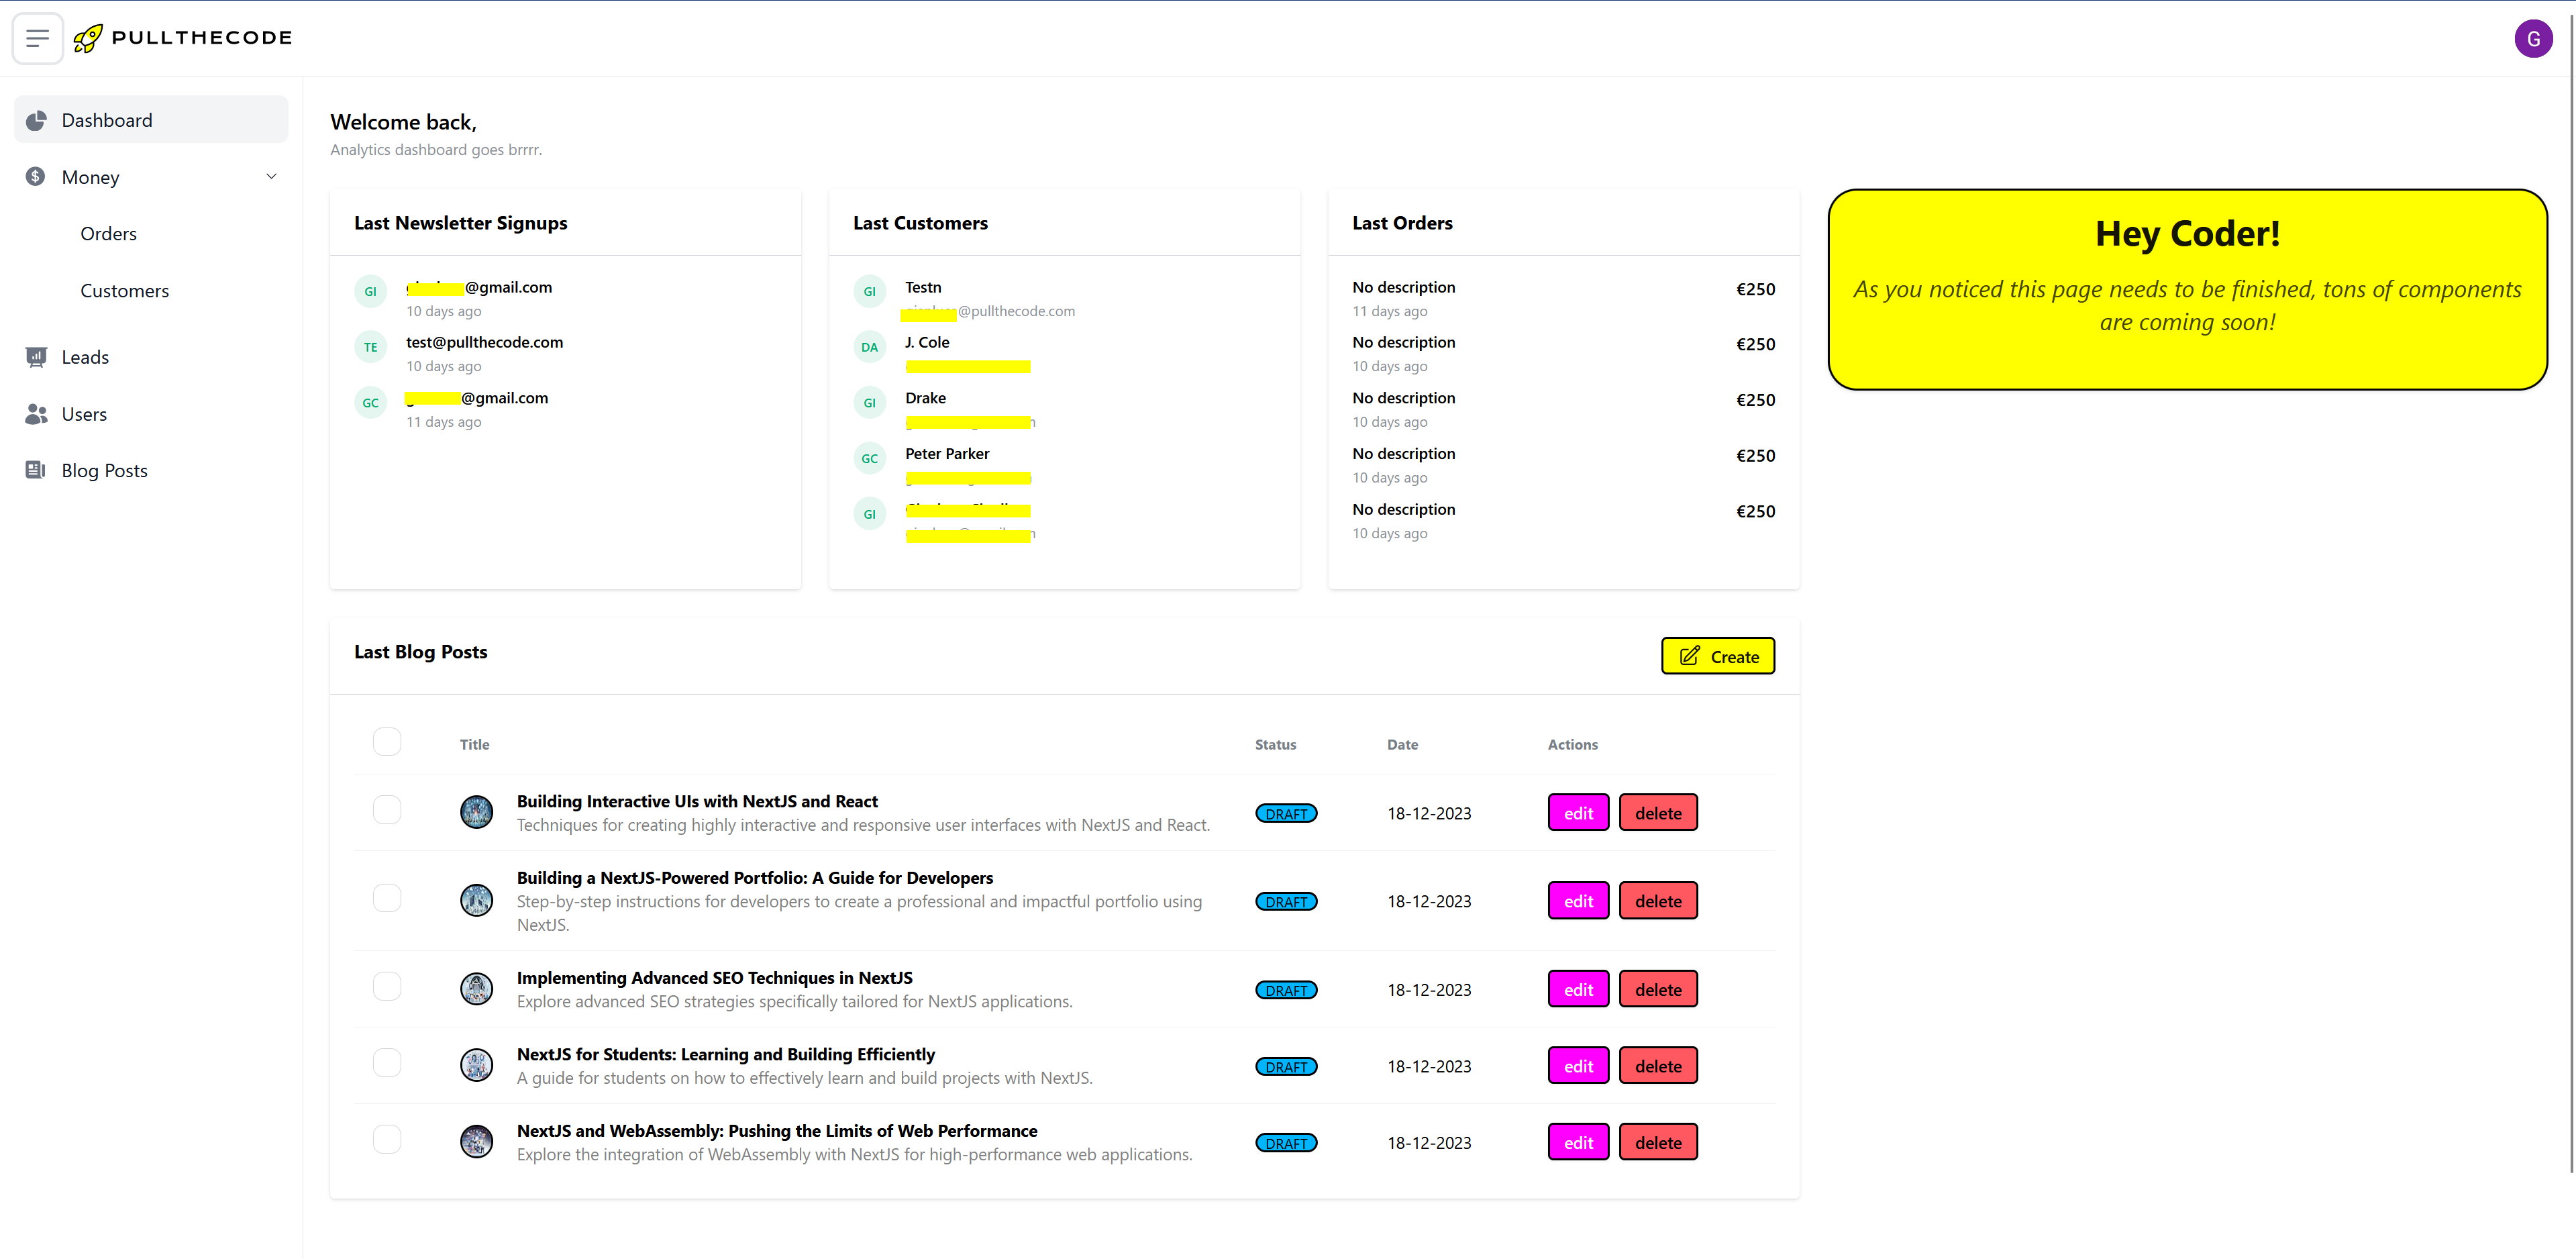Collapse the Money menu chevron
This screenshot has width=2576, height=1259.
click(271, 177)
